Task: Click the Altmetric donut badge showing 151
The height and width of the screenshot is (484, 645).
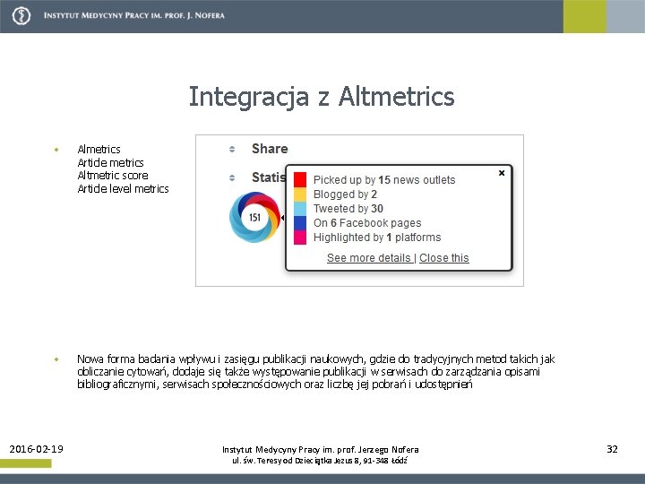Action: point(254,217)
